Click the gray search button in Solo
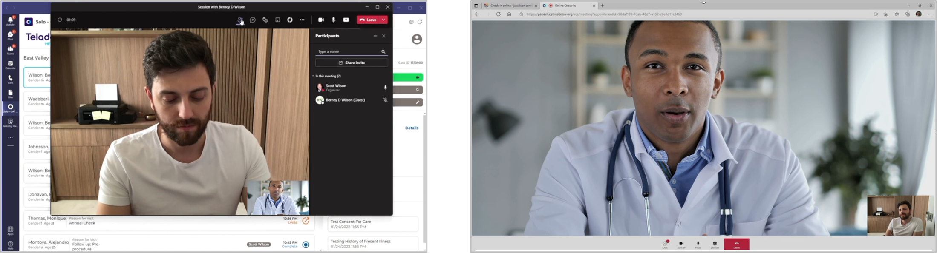 click(x=408, y=90)
